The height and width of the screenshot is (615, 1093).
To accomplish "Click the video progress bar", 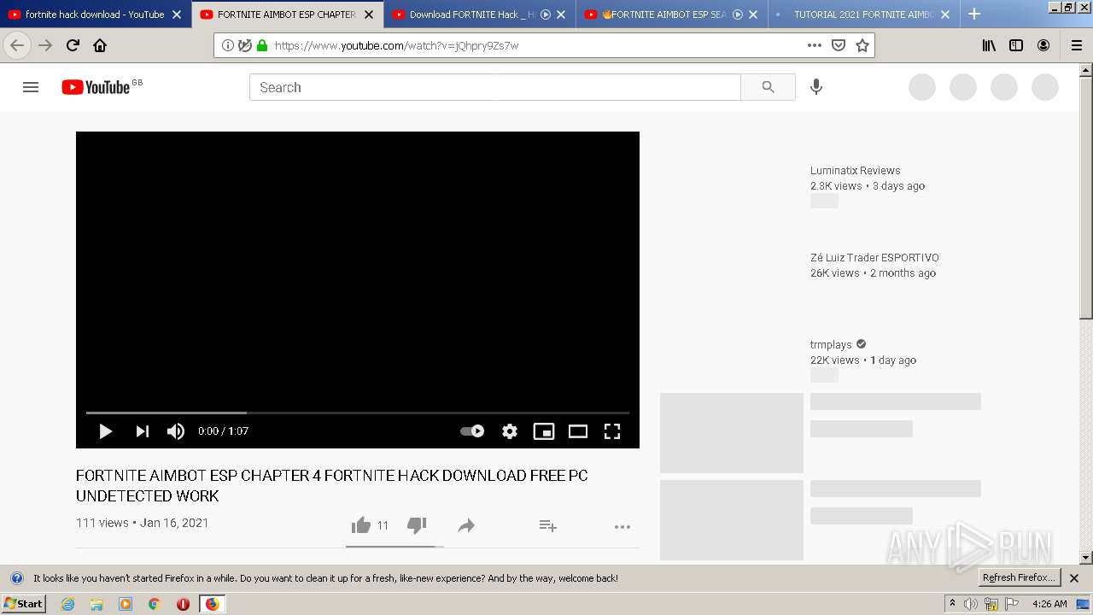I will [358, 413].
